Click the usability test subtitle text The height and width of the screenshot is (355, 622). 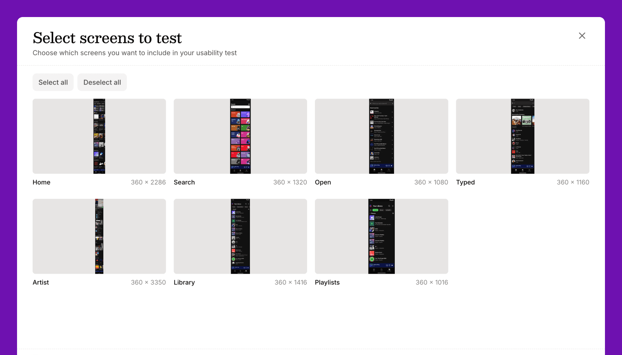pos(135,53)
